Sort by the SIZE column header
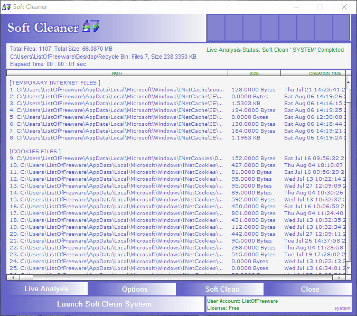The image size is (357, 316). click(254, 73)
